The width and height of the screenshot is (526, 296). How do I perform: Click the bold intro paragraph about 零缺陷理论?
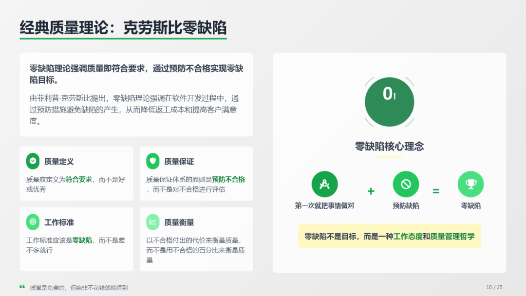pyautogui.click(x=136, y=74)
